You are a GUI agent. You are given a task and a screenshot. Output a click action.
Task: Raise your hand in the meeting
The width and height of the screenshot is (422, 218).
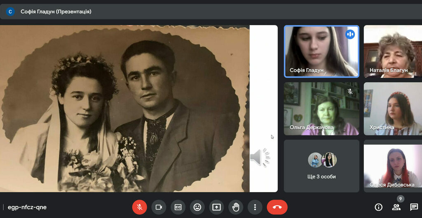click(236, 207)
